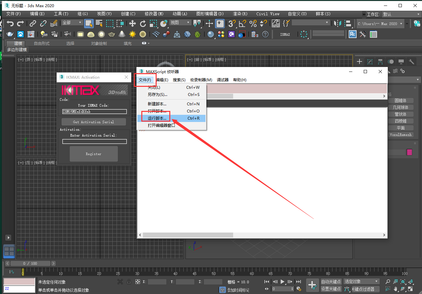Image resolution: width=422 pixels, height=294 pixels.
Task: Toggle the Window/Crossing selection icon
Action: pyautogui.click(x=120, y=23)
